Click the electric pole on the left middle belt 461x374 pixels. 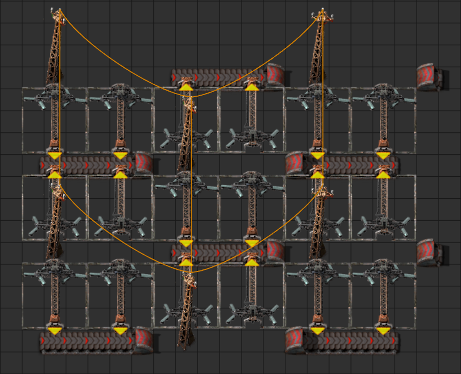tap(55, 221)
